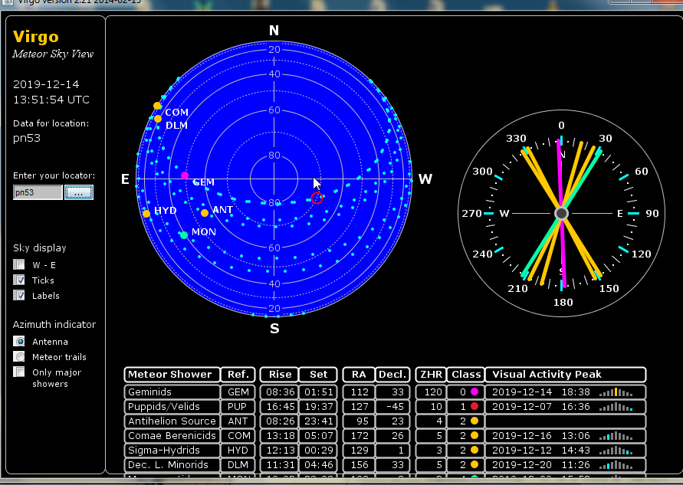Click the Ref. column header

coord(238,375)
